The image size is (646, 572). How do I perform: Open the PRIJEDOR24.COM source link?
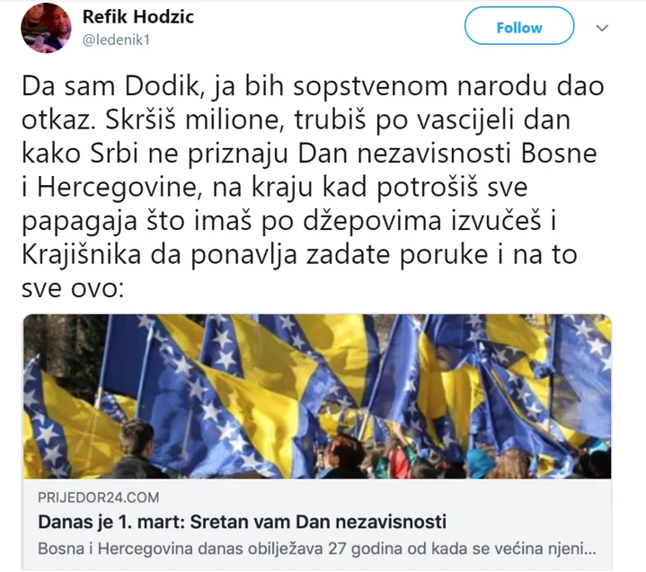[99, 497]
